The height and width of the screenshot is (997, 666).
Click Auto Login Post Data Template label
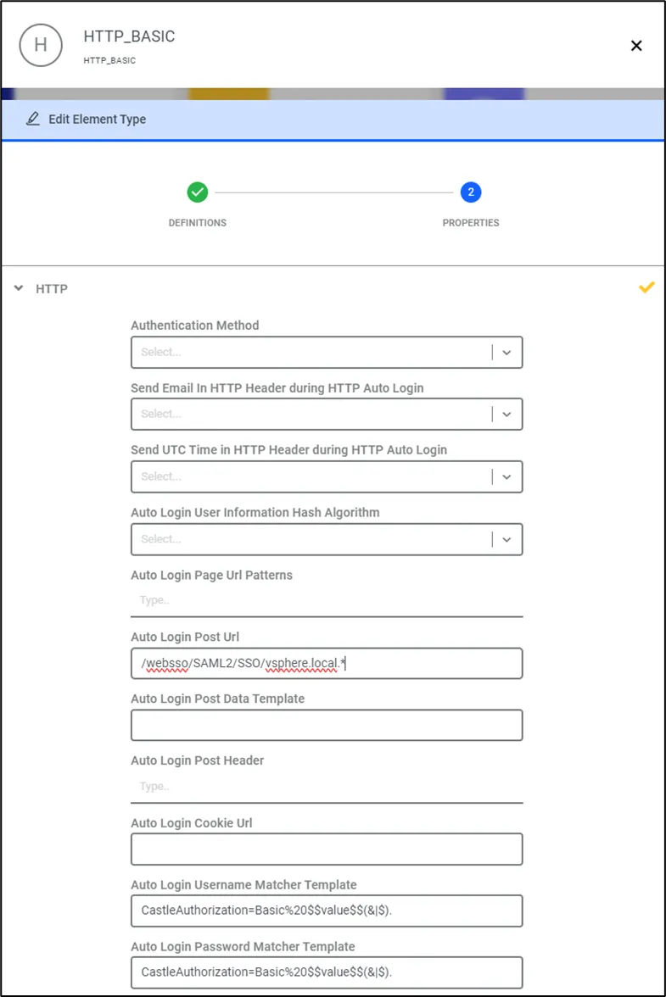pyautogui.click(x=217, y=699)
